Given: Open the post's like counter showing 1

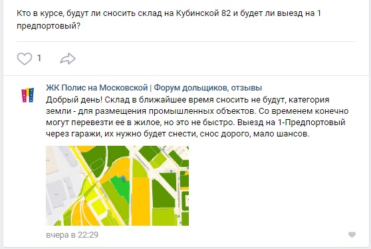Looking at the screenshot, I should [x=39, y=58].
